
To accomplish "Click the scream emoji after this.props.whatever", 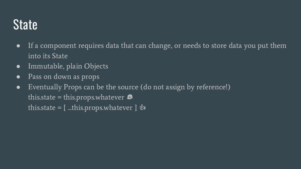I will point(130,97).
